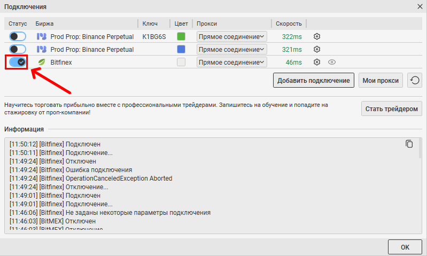Click the Добавить подключение button
427x256 pixels.
tap(314, 81)
